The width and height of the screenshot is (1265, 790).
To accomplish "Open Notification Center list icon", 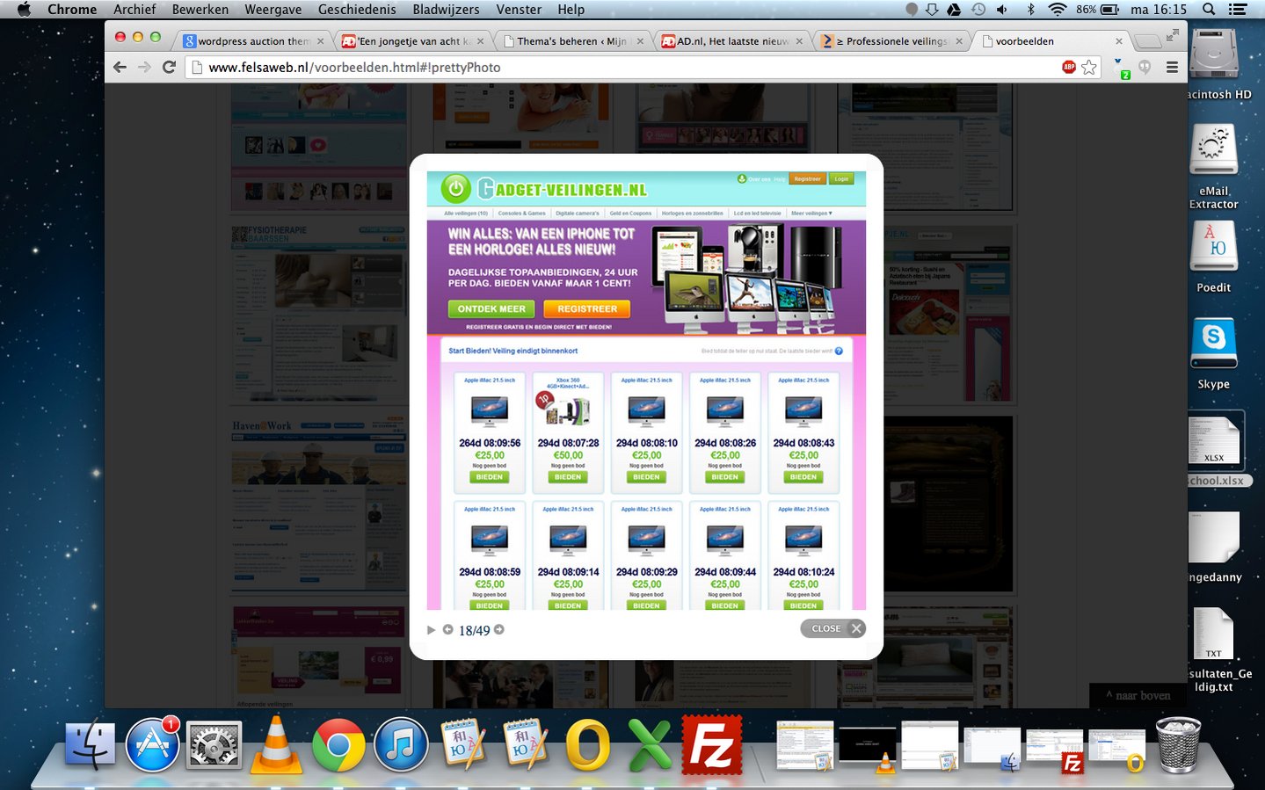I will point(1238,10).
